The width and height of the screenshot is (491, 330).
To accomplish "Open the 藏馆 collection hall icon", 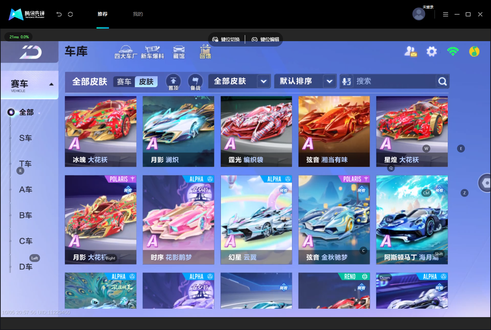I will 179,52.
